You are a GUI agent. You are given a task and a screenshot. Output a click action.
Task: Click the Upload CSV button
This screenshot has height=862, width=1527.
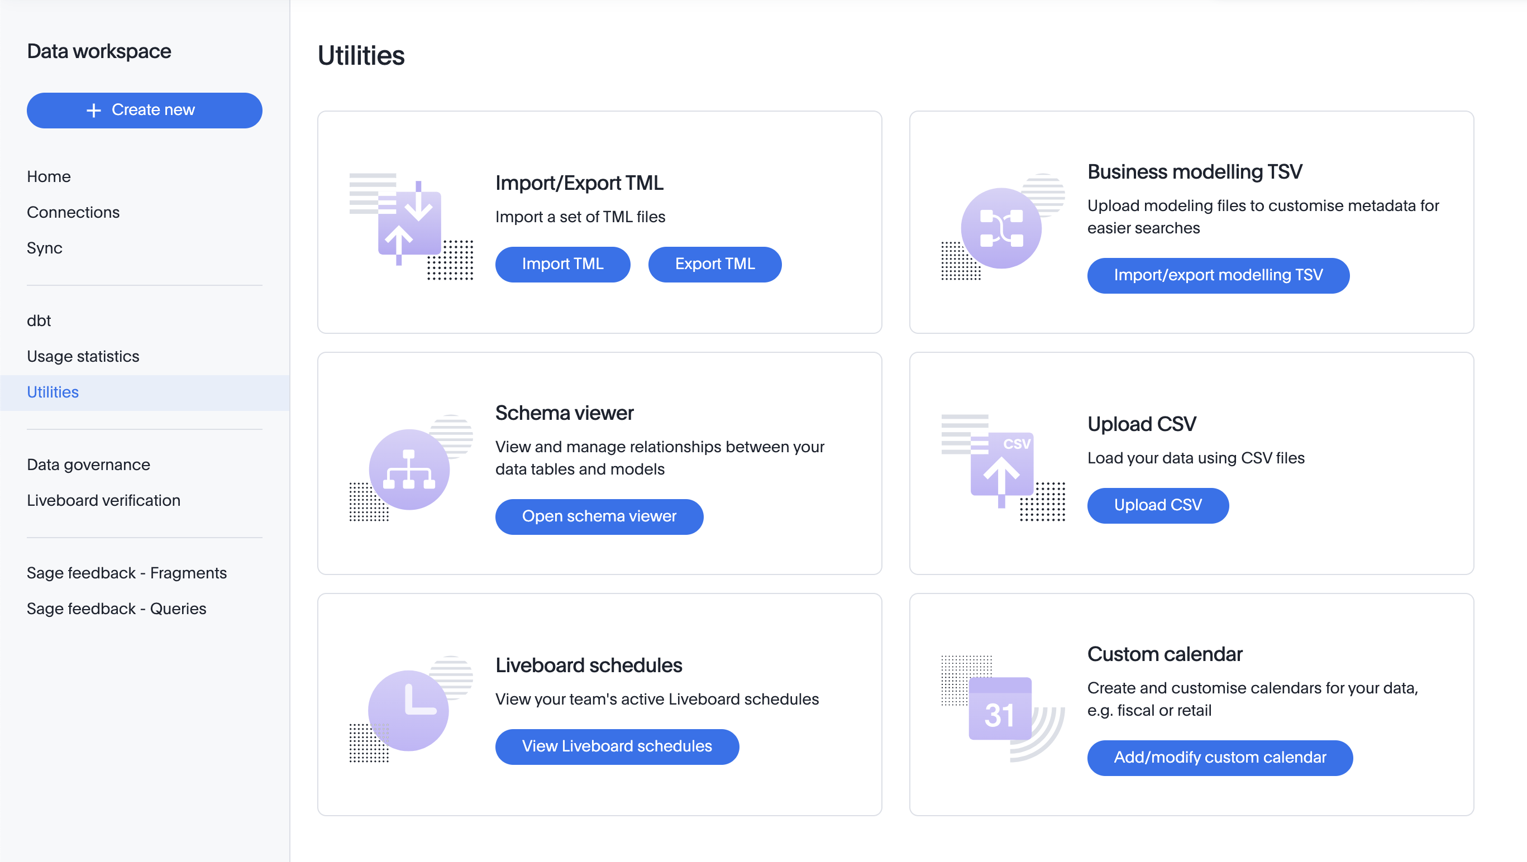1157,505
